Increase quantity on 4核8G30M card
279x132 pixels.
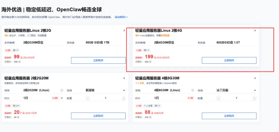click(x=255, y=98)
